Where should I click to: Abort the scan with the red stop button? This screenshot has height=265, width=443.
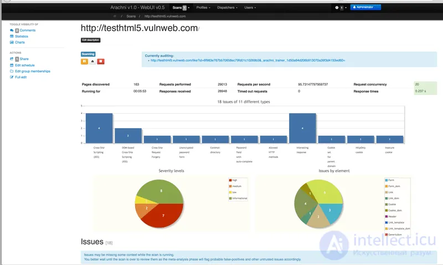point(101,61)
